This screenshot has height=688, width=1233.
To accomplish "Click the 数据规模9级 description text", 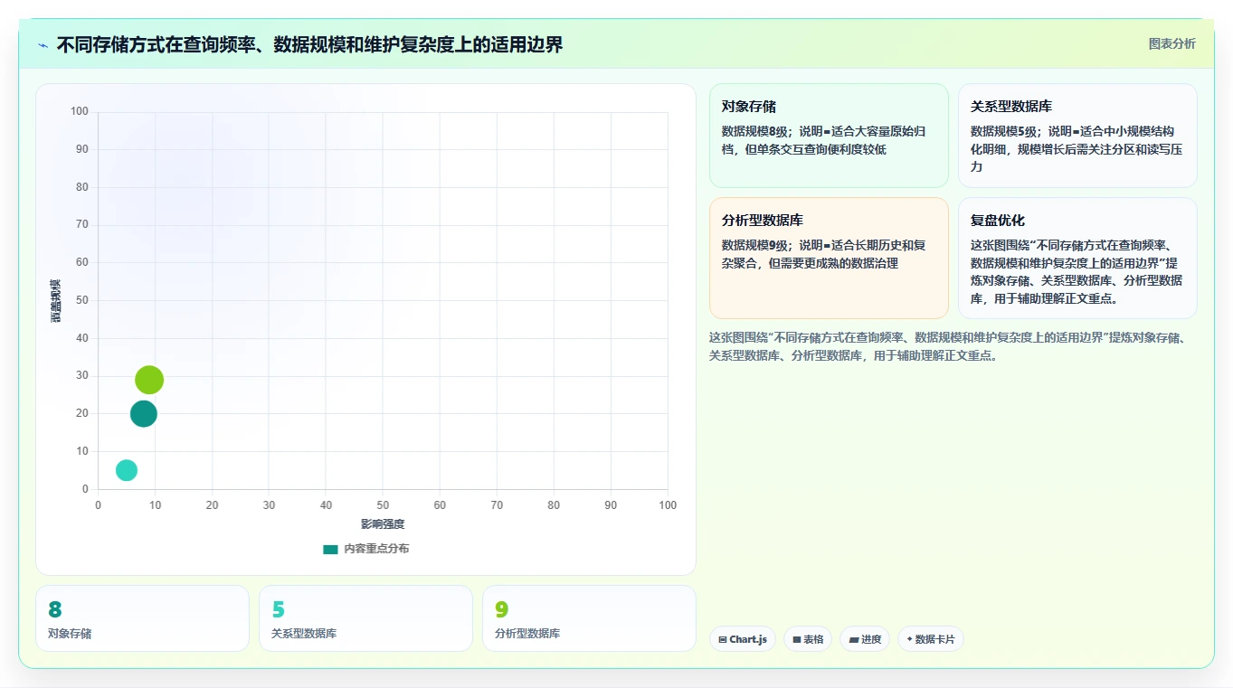I will pos(823,254).
